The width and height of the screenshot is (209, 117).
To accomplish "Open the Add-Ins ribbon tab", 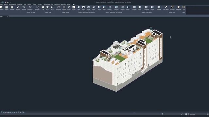I will [34, 5].
